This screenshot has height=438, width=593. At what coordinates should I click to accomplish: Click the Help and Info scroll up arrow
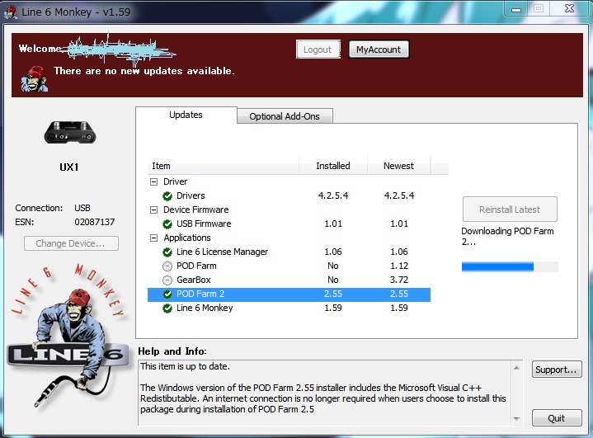point(516,368)
